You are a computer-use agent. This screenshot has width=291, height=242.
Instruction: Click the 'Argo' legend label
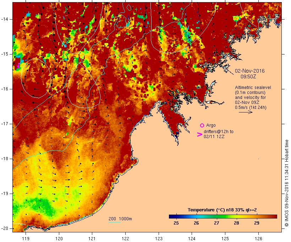pyautogui.click(x=211, y=125)
